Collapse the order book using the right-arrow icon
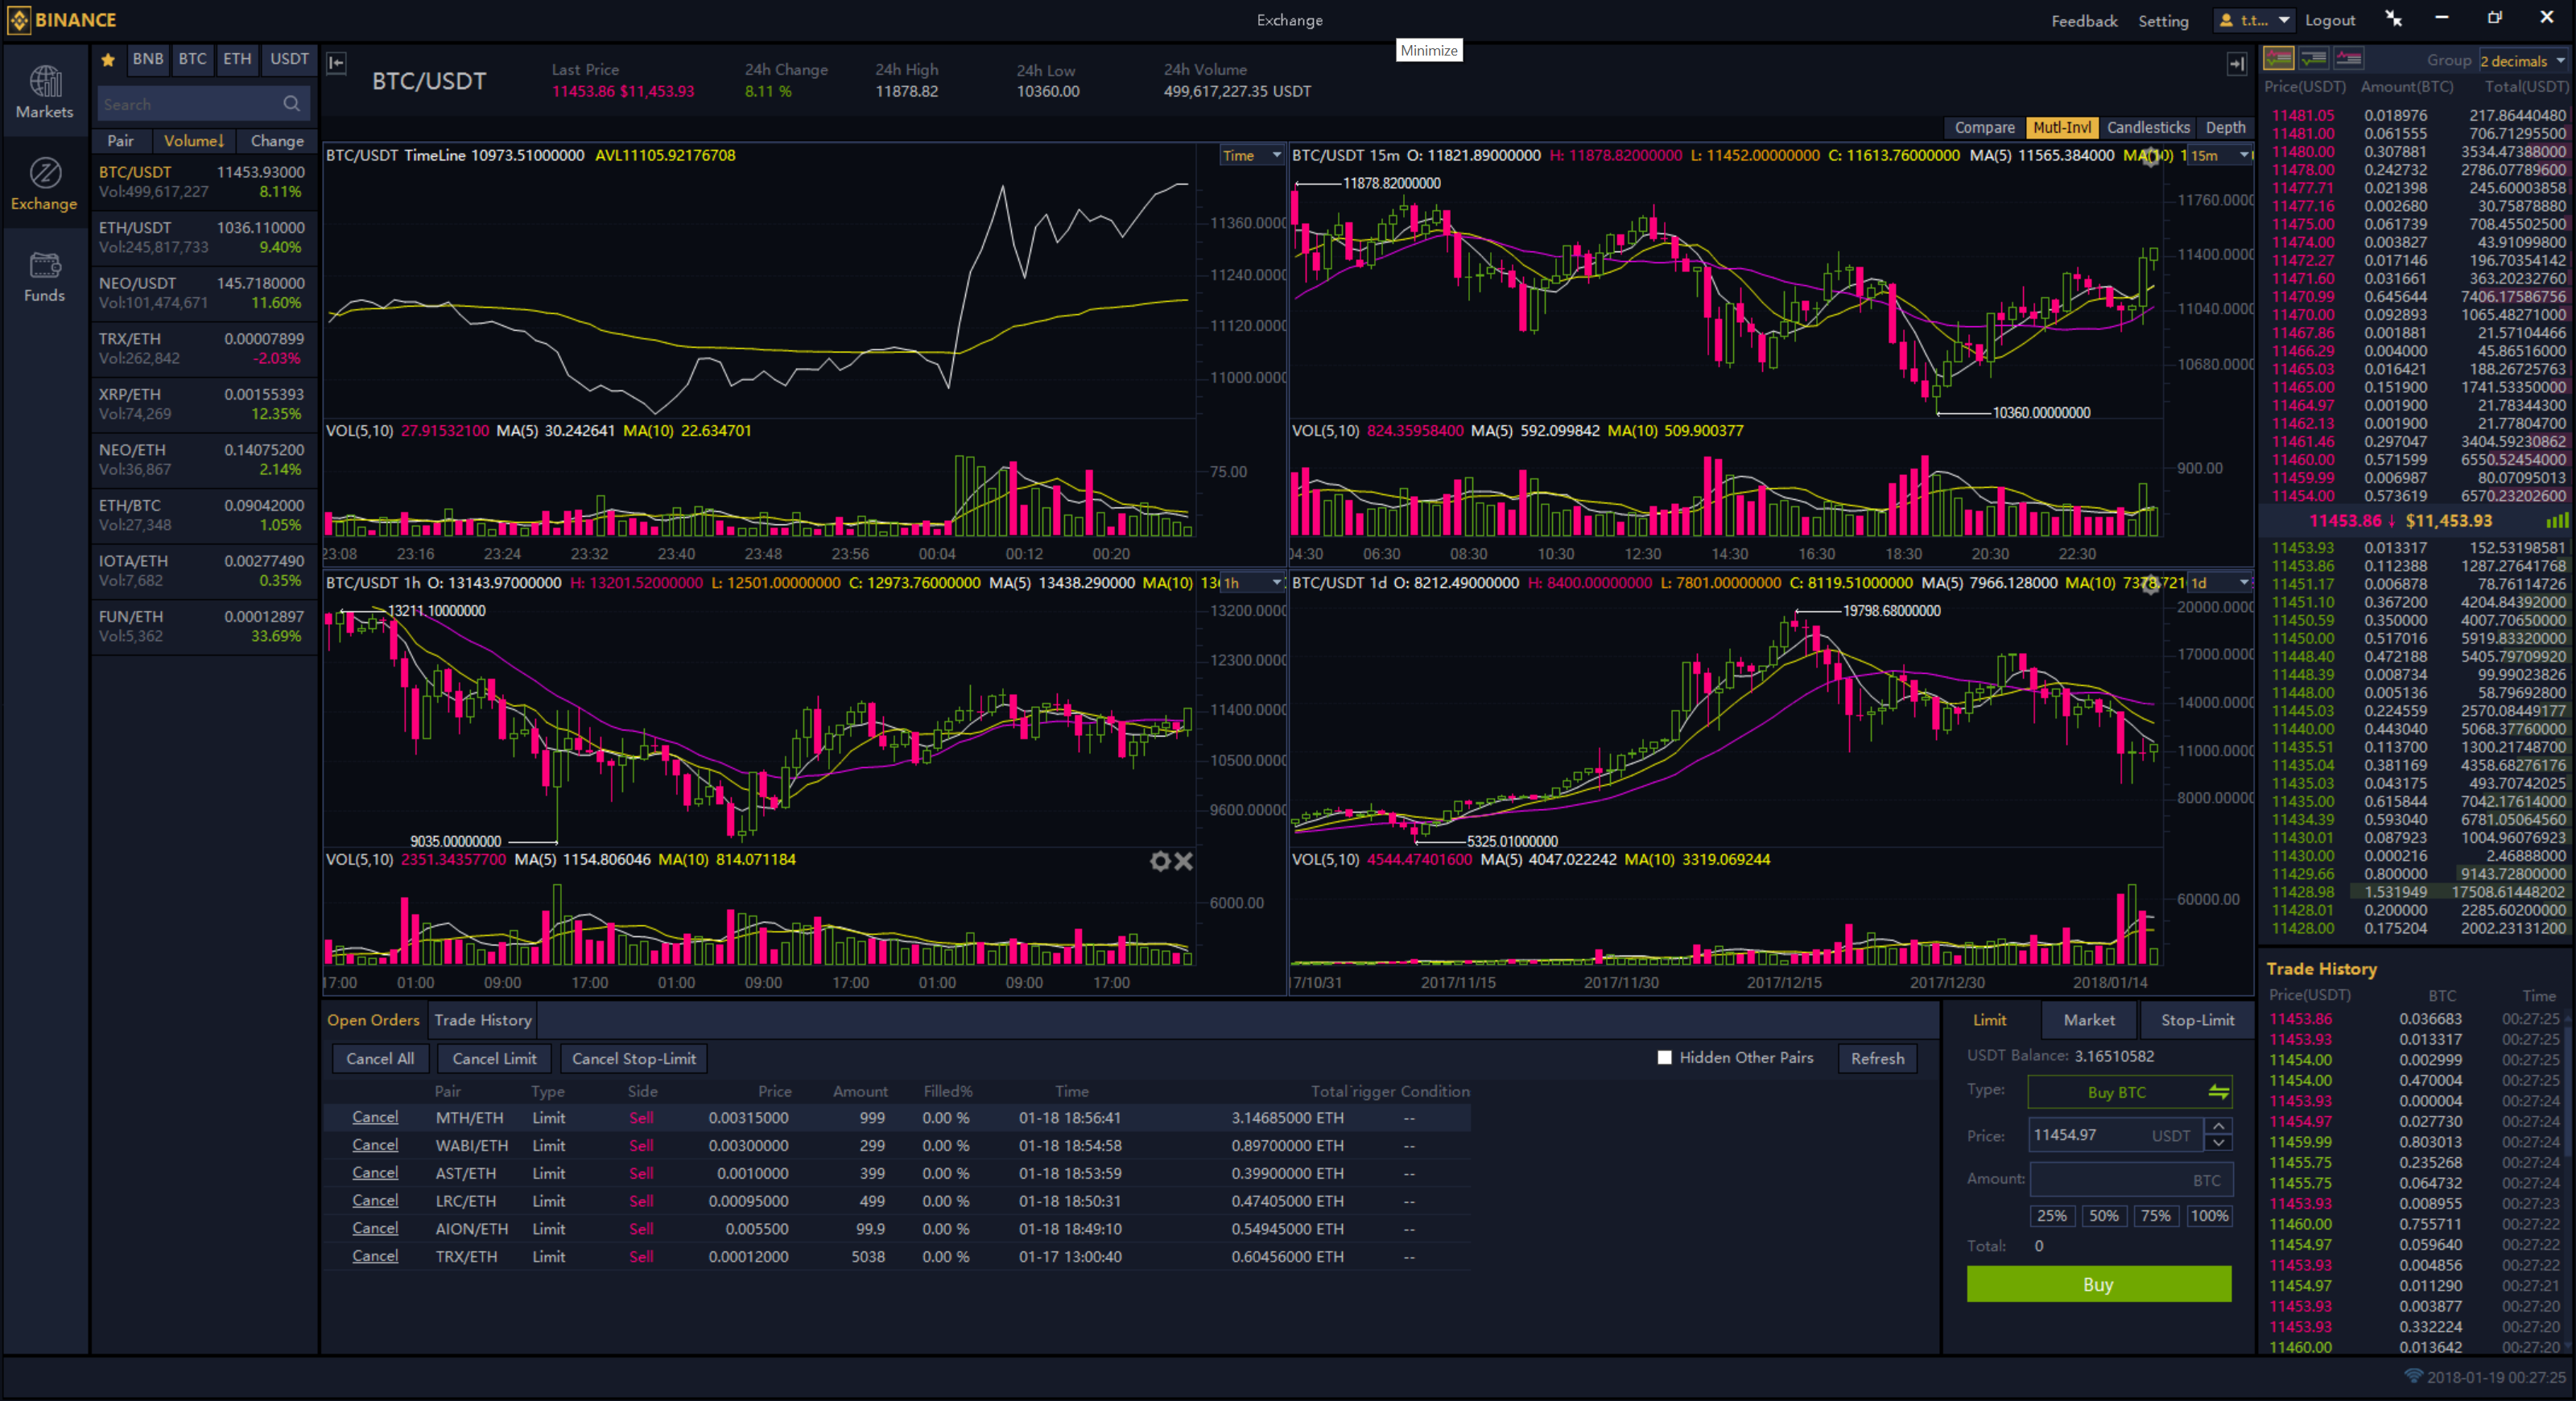 pos(2238,64)
